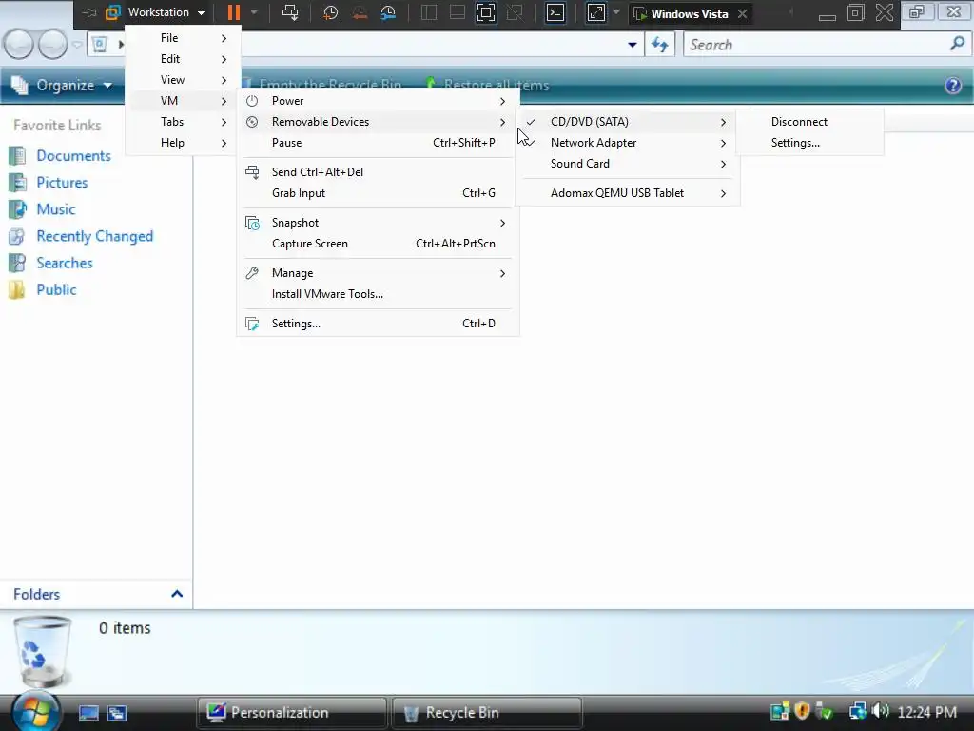This screenshot has height=731, width=974.
Task: Click the Windows Vista Start orb
Action: [x=36, y=711]
